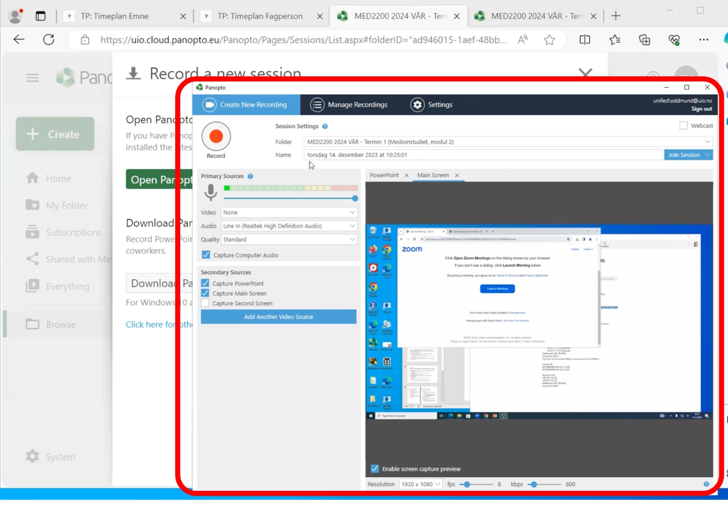This screenshot has height=508, width=728.
Task: Click the Primary Sources help icon
Action: pos(250,176)
